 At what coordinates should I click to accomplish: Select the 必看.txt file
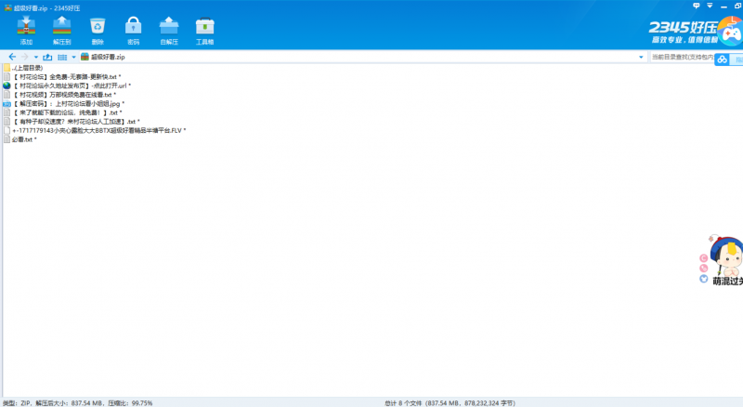pyautogui.click(x=24, y=139)
